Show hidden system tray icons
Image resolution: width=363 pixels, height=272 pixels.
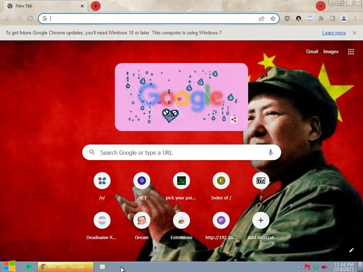(298, 267)
